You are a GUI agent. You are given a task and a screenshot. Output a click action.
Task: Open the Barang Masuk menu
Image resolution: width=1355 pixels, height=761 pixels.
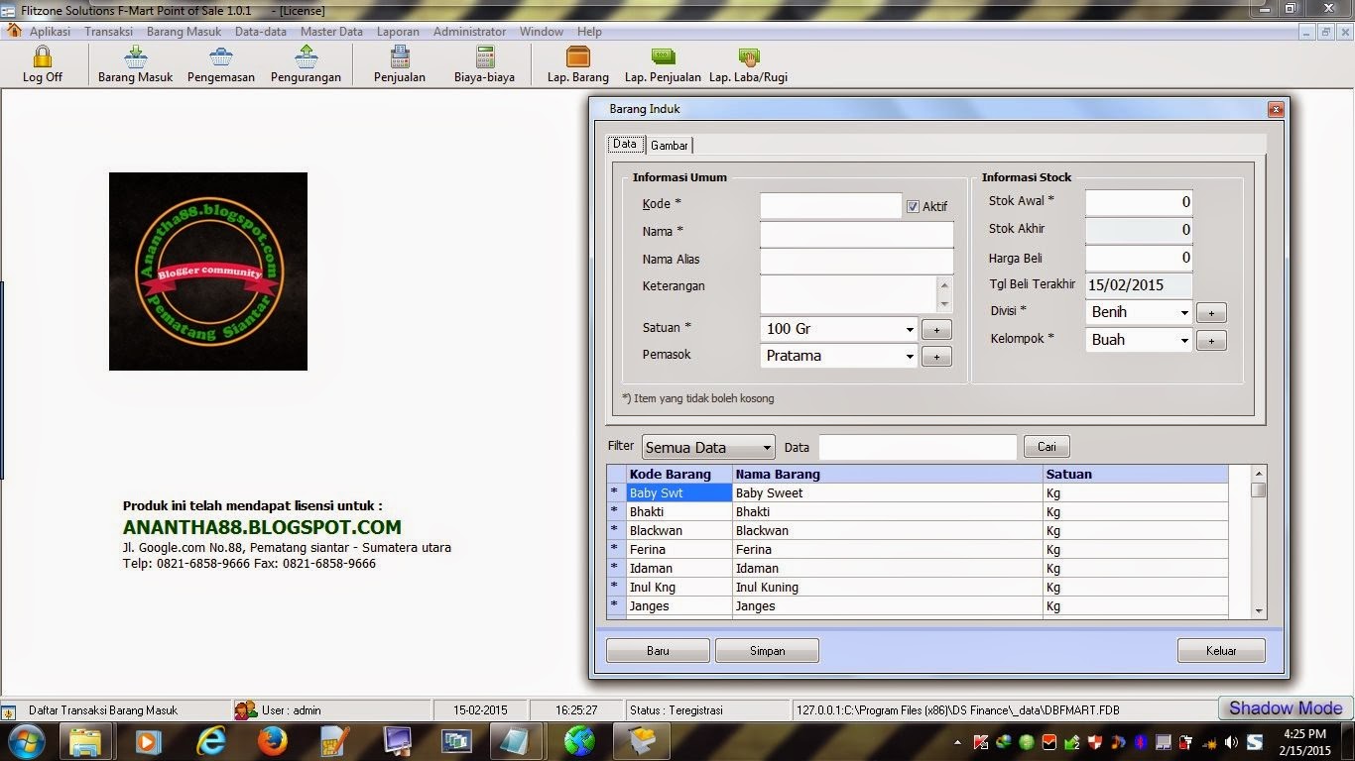click(x=185, y=32)
